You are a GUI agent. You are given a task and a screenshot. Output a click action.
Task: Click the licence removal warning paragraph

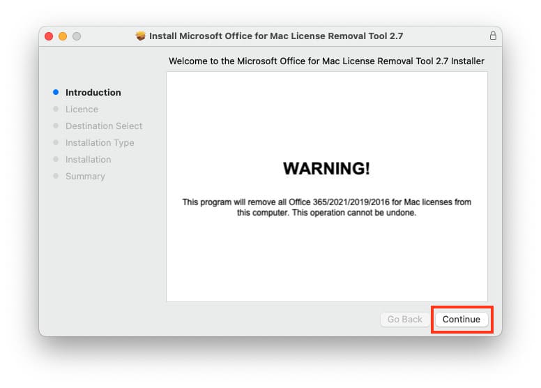pyautogui.click(x=326, y=207)
